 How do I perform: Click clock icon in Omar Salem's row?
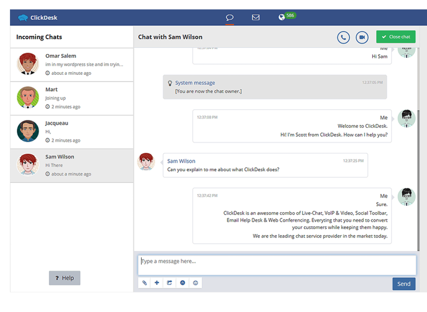(48, 73)
